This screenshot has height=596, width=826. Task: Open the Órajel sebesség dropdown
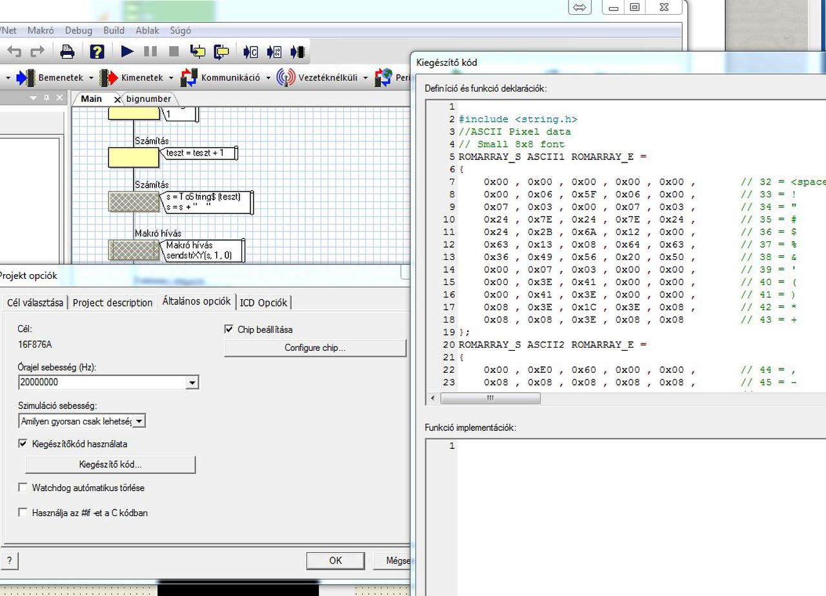192,382
